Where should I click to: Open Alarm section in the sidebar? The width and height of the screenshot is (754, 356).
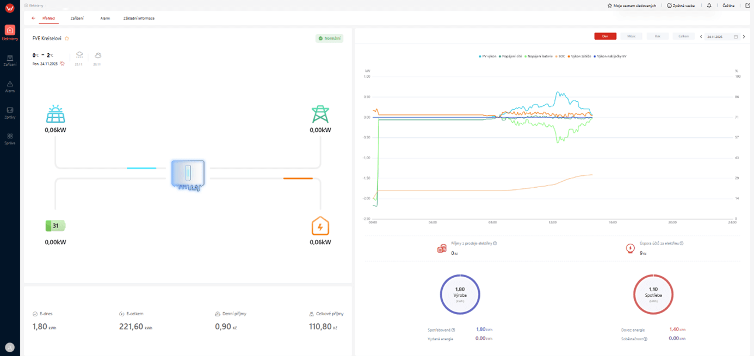[10, 86]
